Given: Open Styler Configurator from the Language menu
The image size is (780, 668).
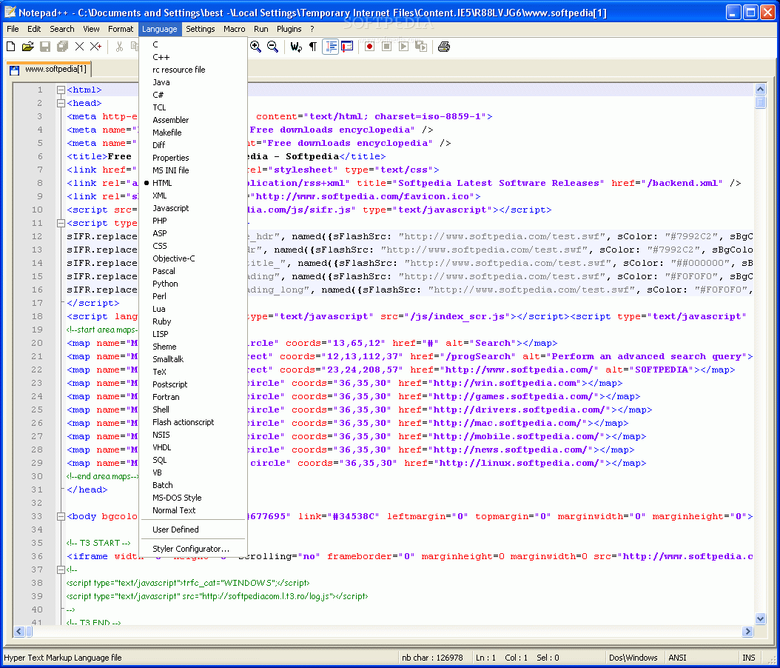Looking at the screenshot, I should [193, 549].
